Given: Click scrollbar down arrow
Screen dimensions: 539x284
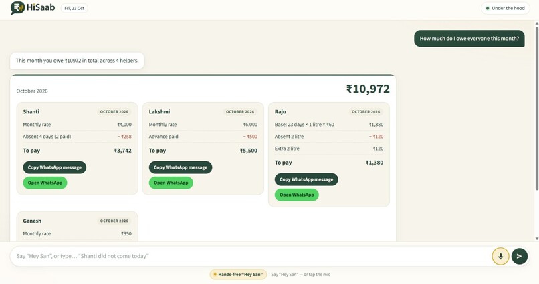Looking at the screenshot, I should (536, 239).
